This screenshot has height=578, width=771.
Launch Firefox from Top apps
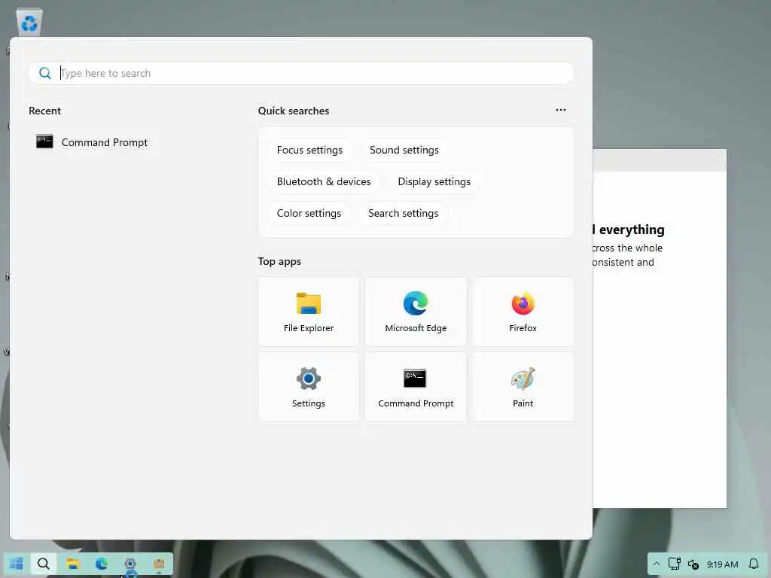click(523, 312)
